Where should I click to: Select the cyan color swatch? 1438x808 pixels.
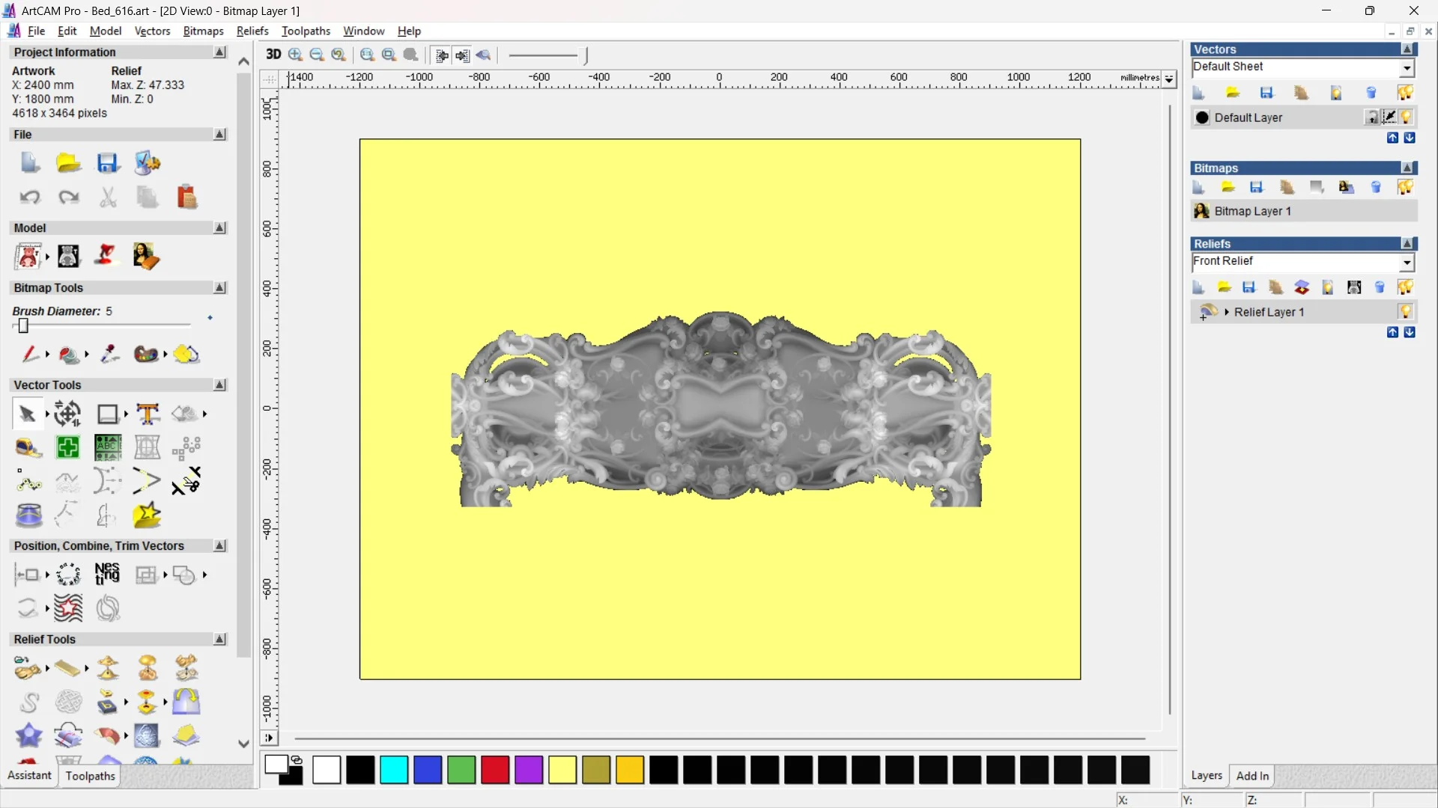coord(394,770)
